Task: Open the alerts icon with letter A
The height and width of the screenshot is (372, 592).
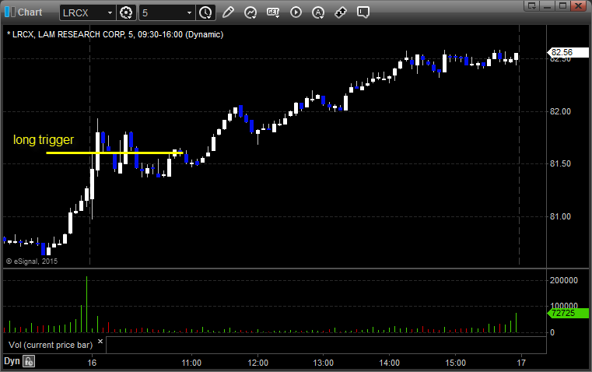Action: click(318, 12)
